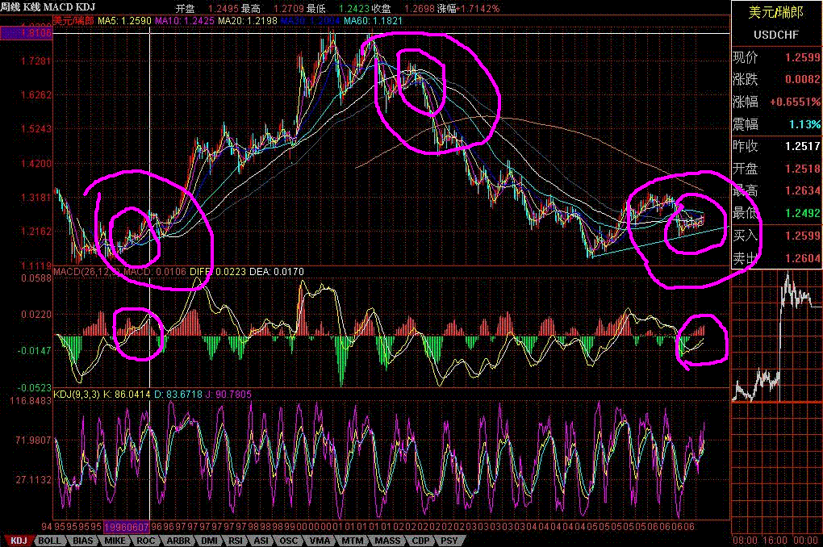Select the MASS indicator
The image size is (823, 547).
tap(386, 541)
